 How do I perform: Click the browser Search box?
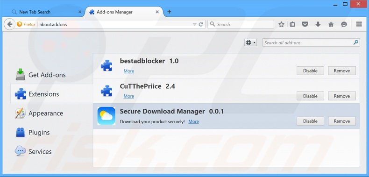coord(241,24)
